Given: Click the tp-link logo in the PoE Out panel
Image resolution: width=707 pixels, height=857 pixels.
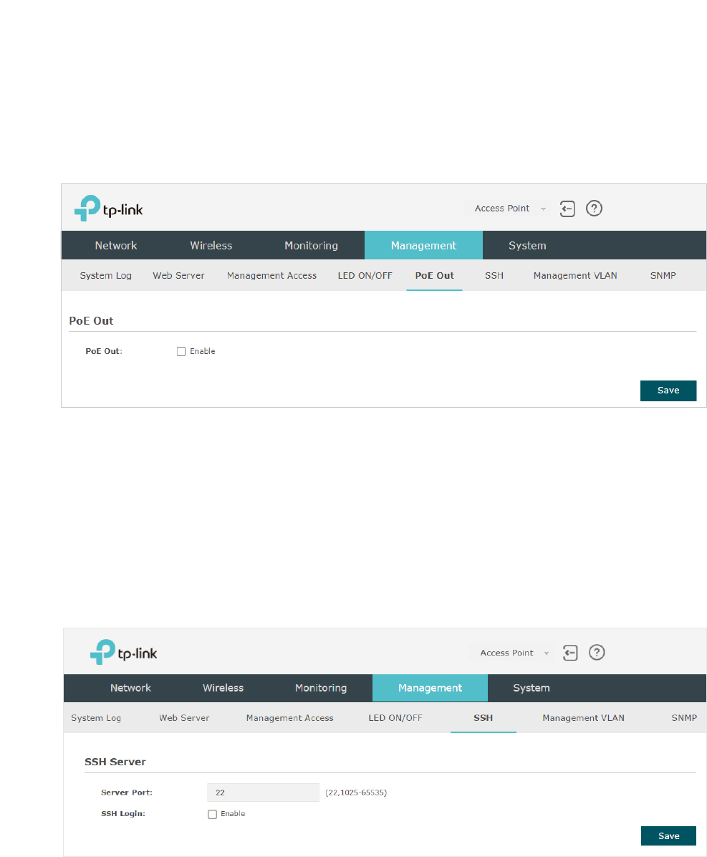Looking at the screenshot, I should 108,209.
